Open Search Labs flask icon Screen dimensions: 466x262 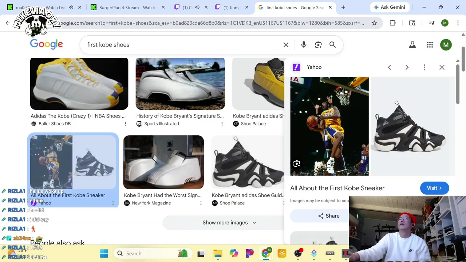[412, 45]
